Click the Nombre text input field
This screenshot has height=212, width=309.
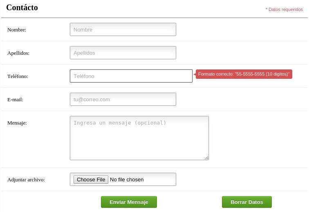coord(123,29)
